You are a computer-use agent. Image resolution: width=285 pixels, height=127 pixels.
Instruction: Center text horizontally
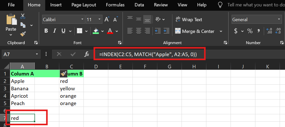(139, 31)
